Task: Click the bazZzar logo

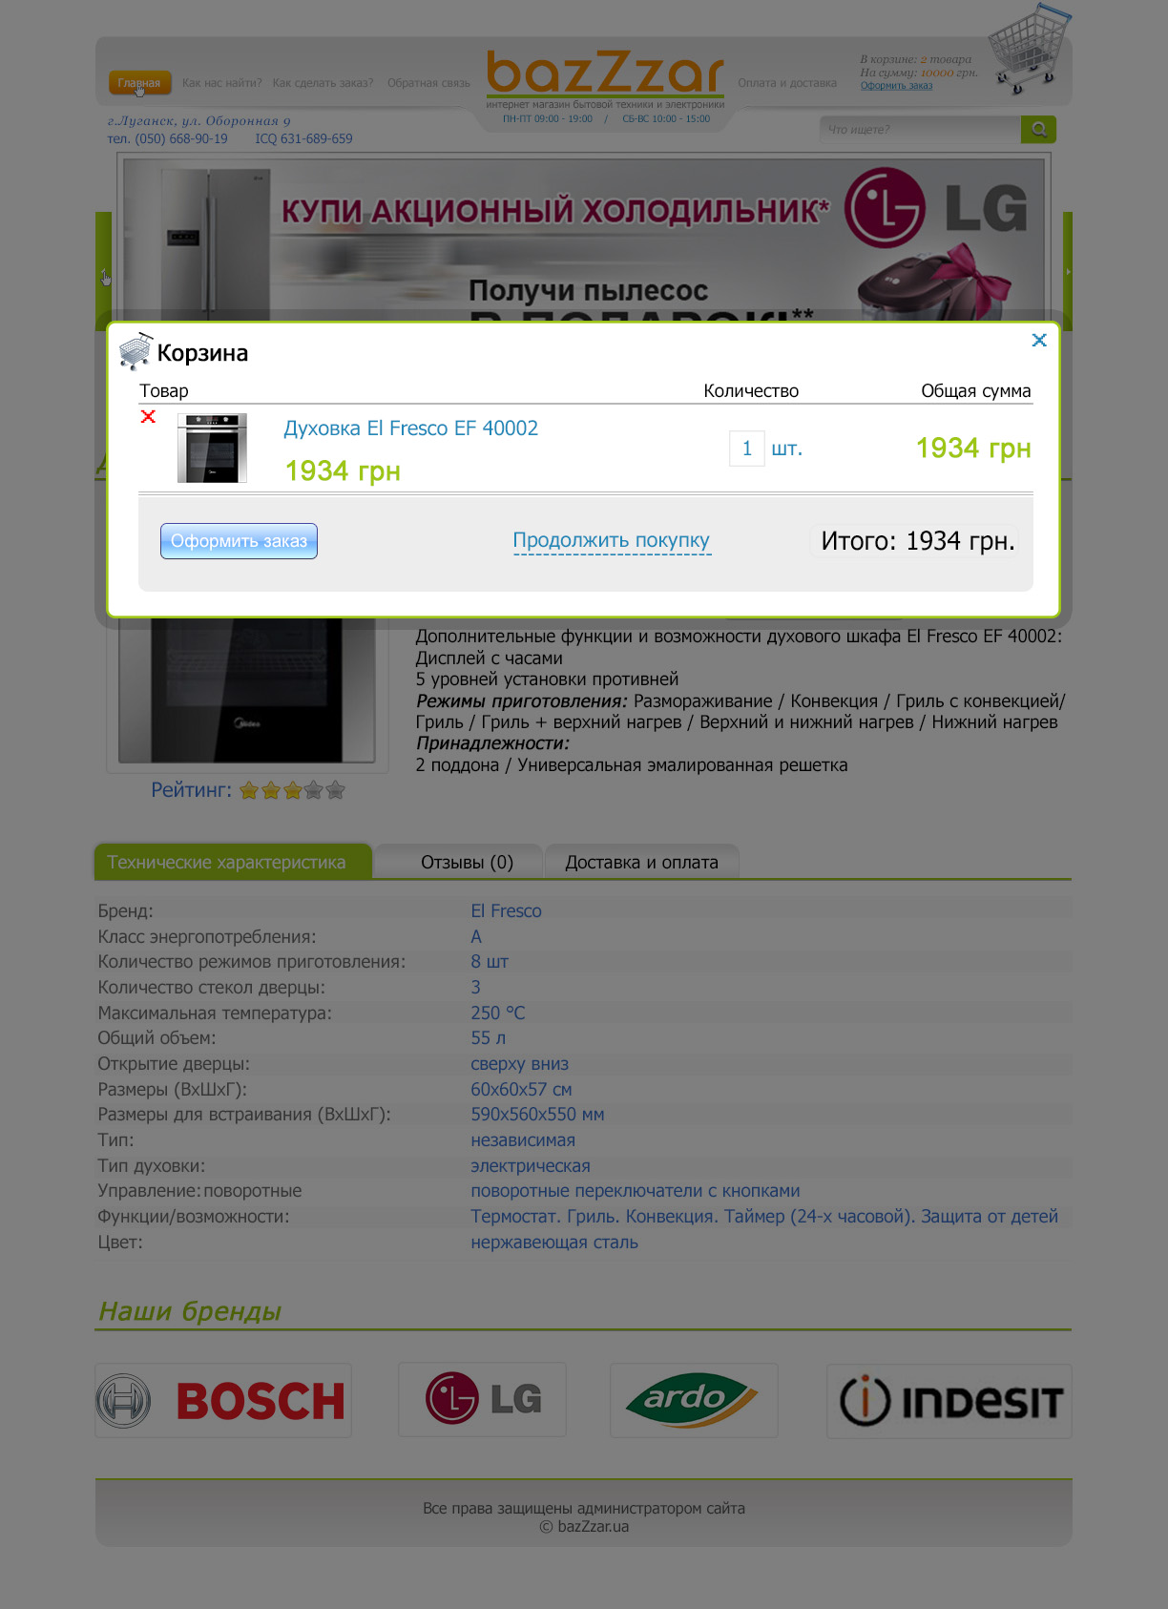Action: click(605, 73)
